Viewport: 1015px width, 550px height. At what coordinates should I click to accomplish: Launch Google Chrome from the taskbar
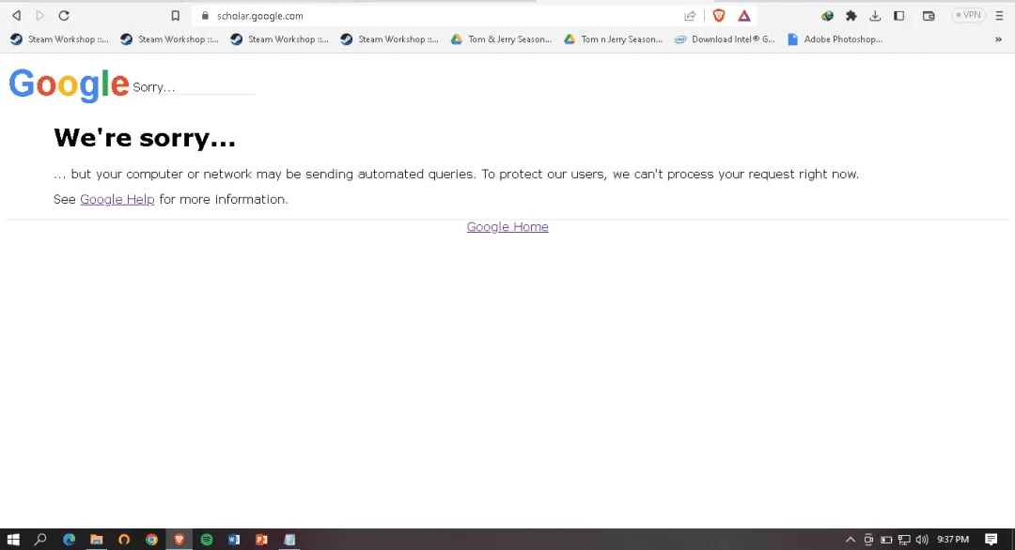pos(151,540)
